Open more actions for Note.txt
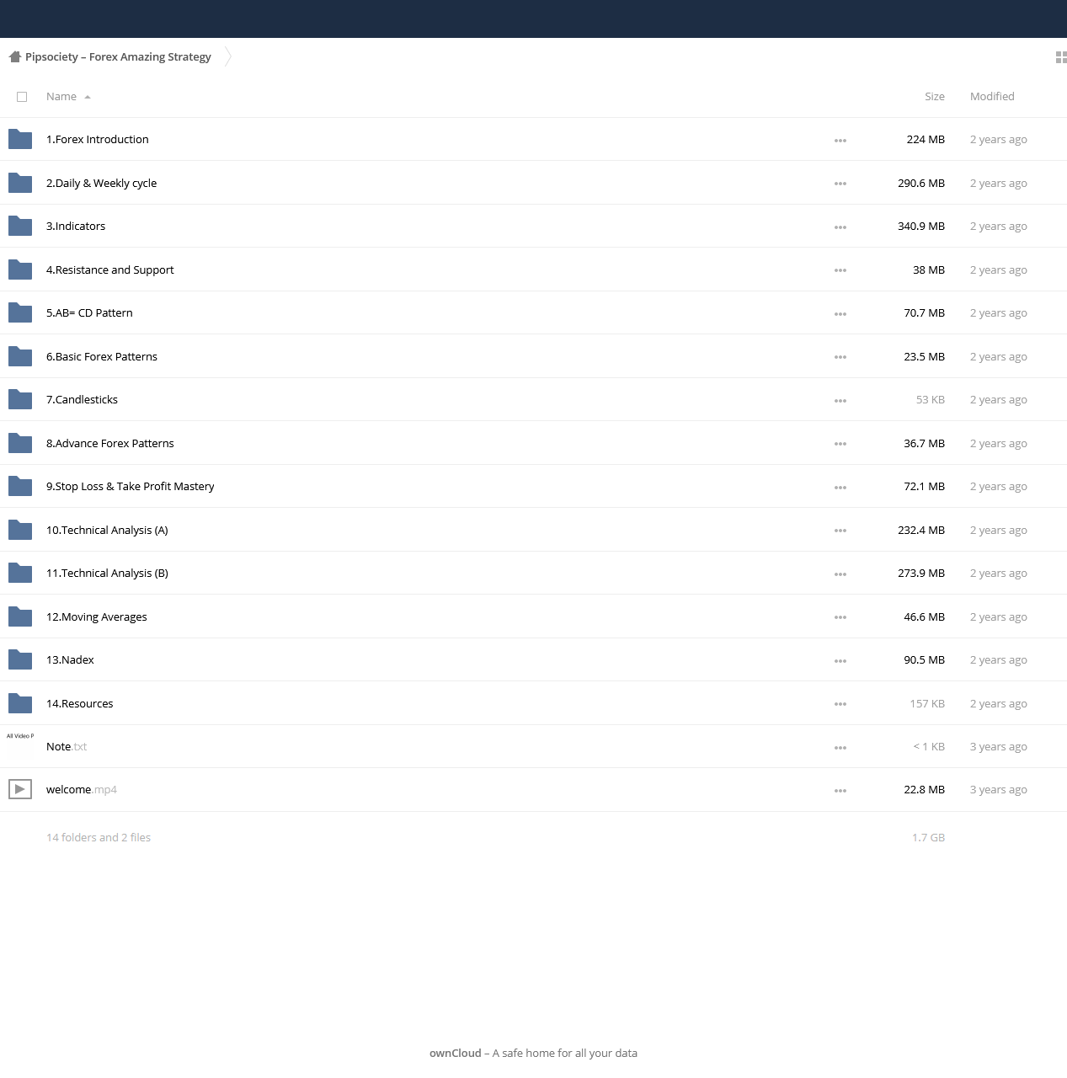 coord(840,748)
